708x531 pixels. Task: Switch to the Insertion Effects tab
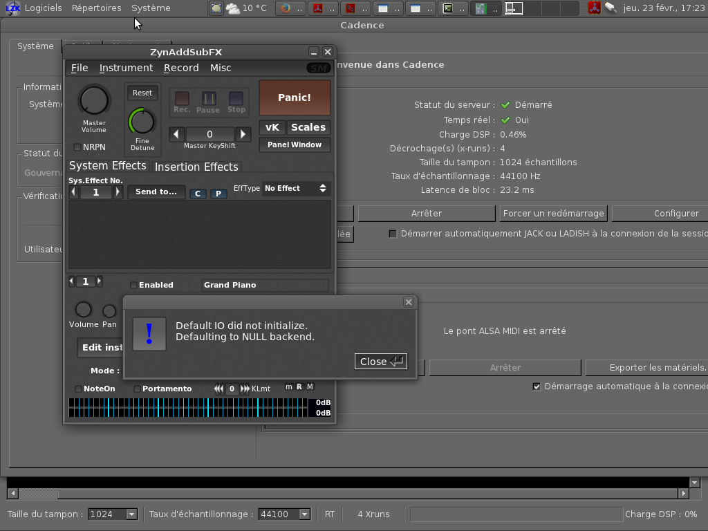click(196, 167)
